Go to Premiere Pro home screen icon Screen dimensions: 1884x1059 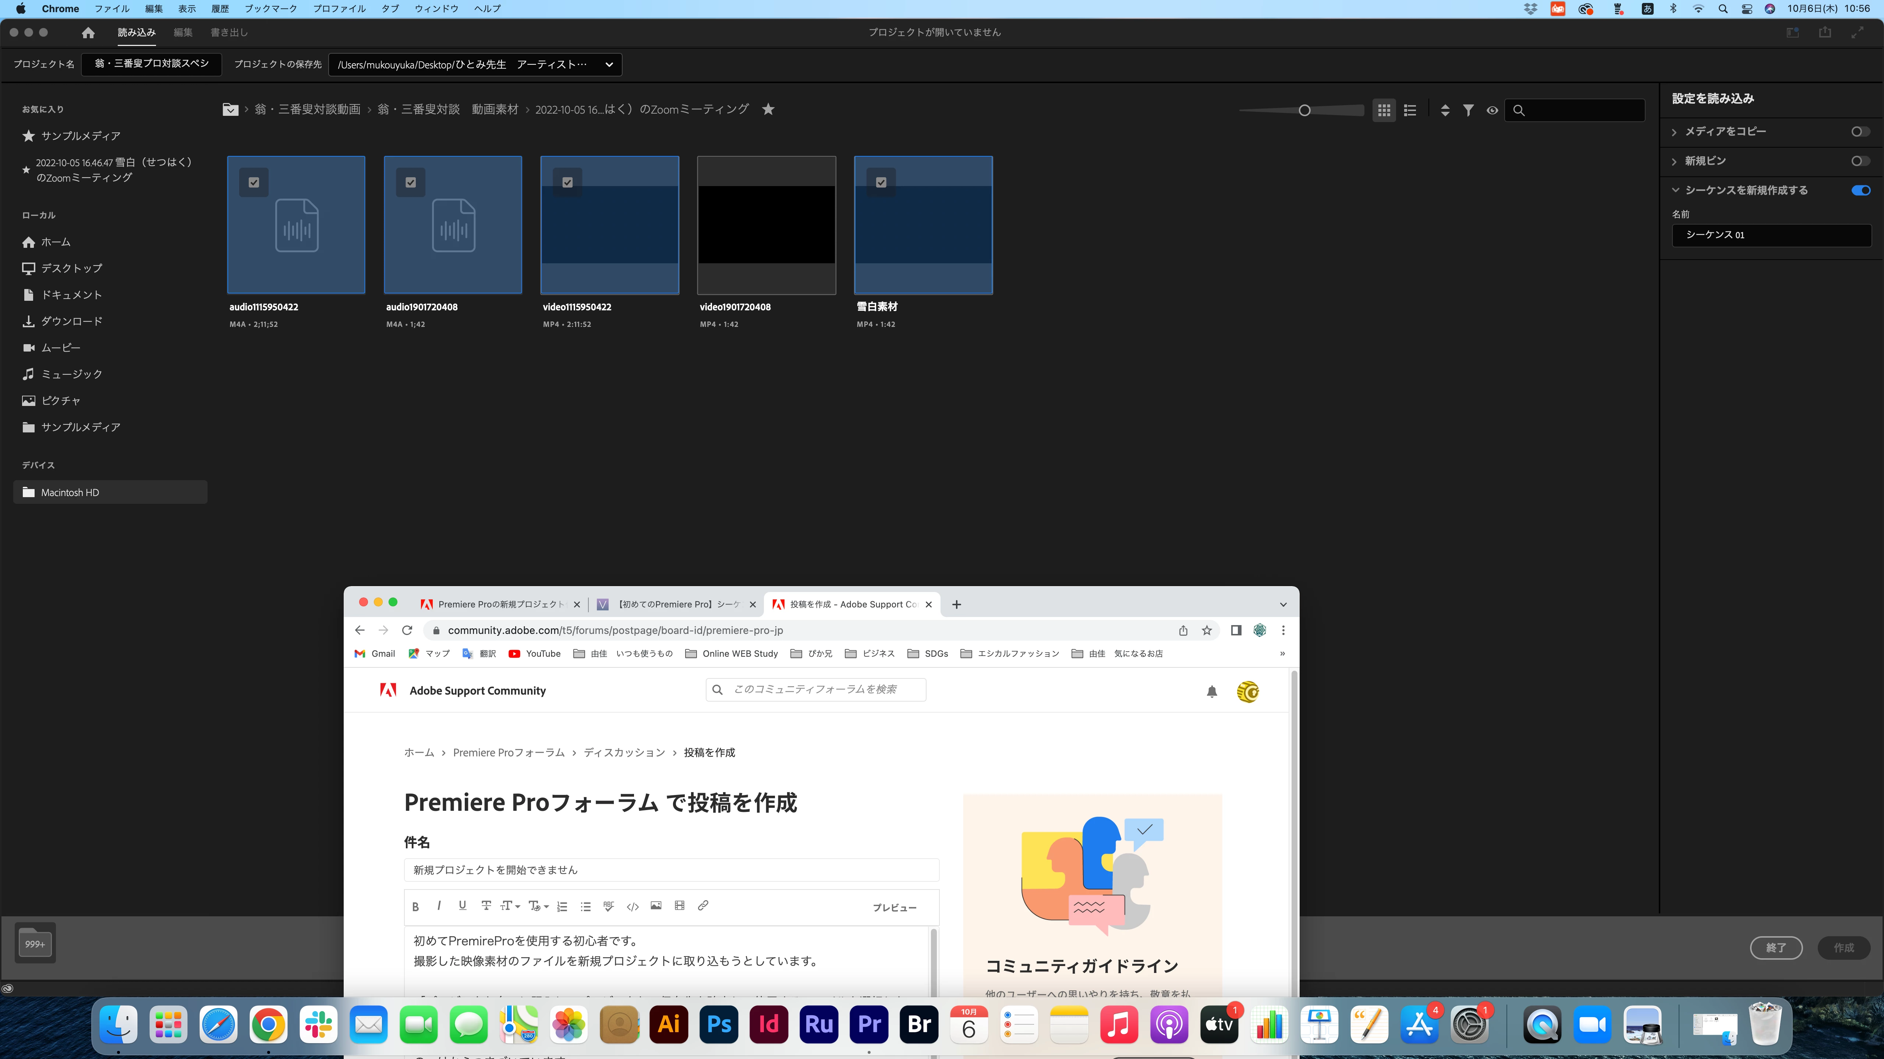tap(88, 32)
